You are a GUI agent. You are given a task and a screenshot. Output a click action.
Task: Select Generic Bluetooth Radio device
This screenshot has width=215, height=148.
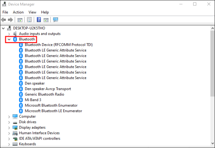pos(45,95)
